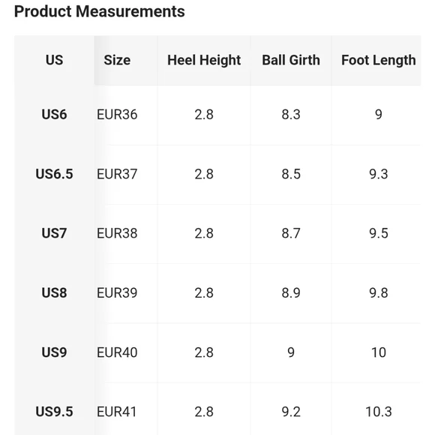
Task: Click the EUR40 heel height 2.8 cell
Action: tap(204, 352)
